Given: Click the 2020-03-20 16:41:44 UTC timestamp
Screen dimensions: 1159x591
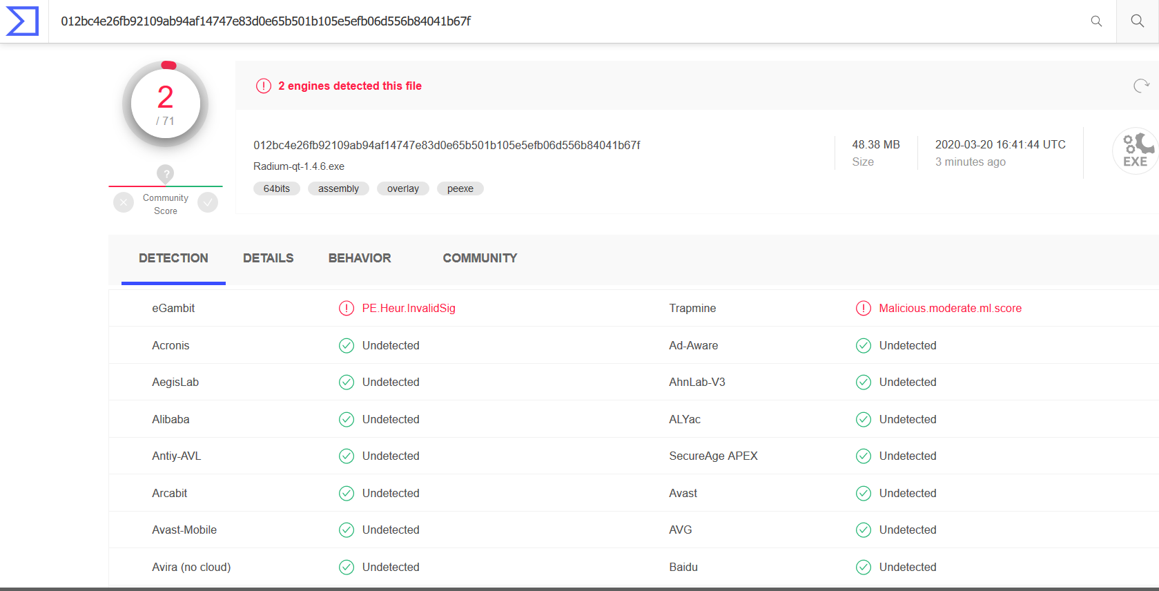Looking at the screenshot, I should point(1000,145).
